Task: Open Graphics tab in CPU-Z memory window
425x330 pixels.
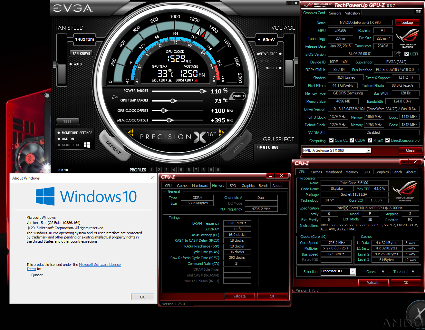Action: [x=248, y=186]
